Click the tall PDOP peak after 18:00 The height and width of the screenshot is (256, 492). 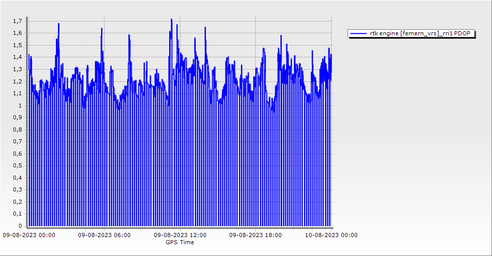click(281, 36)
